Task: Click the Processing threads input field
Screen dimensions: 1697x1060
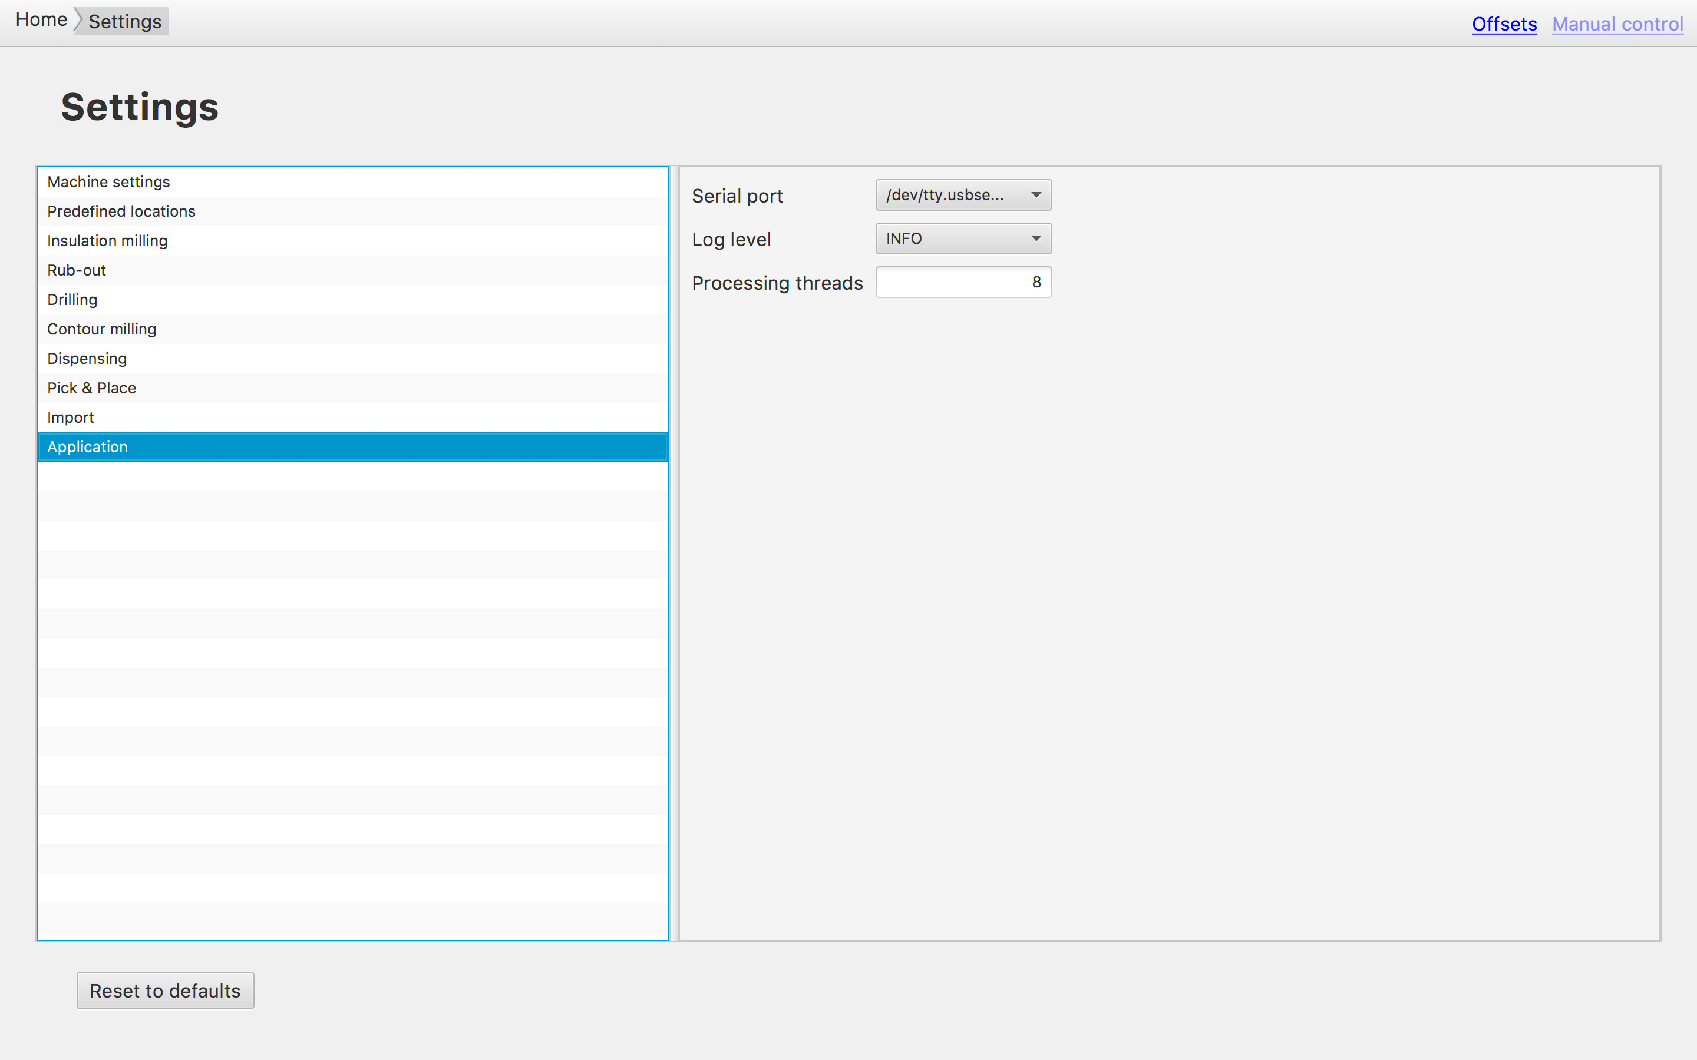Action: click(x=963, y=282)
